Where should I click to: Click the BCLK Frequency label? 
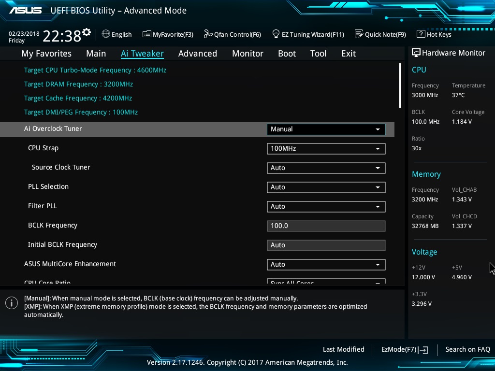coord(52,225)
